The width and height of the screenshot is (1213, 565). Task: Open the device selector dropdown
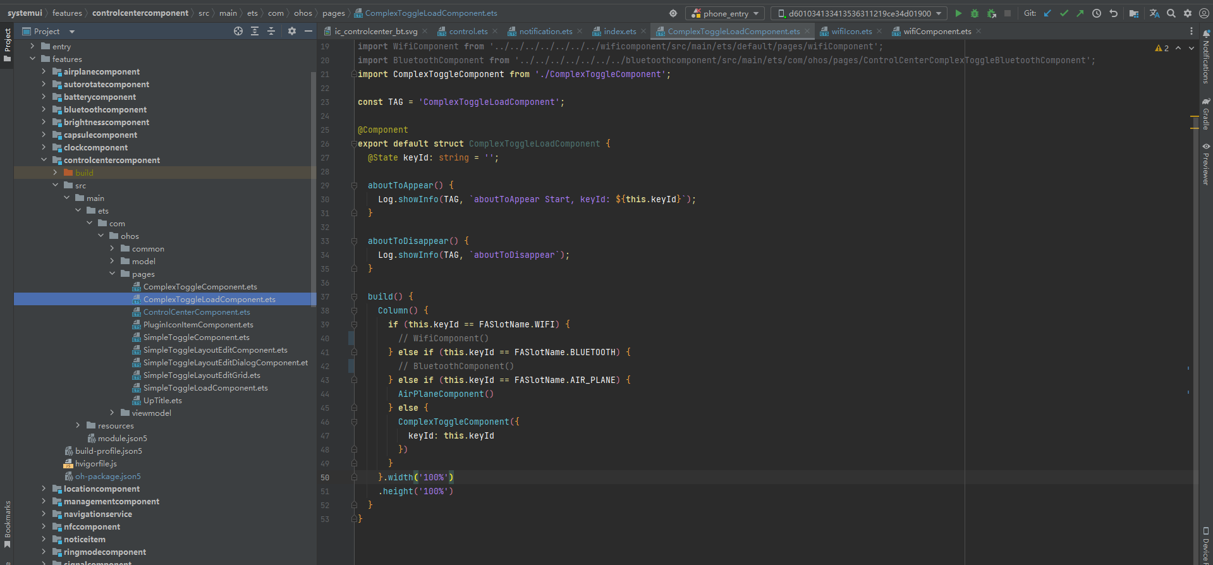point(860,13)
